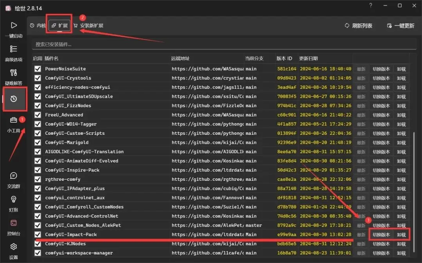Click 卸载 for comfyui-workspace-manager

pyautogui.click(x=401, y=253)
